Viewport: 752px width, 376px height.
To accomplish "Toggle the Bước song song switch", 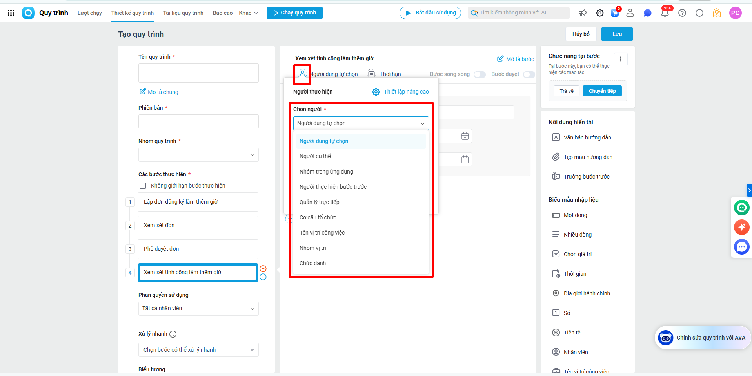I will click(x=480, y=74).
